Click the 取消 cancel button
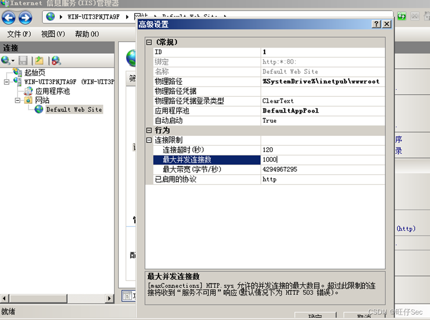 pyautogui.click(x=361, y=317)
